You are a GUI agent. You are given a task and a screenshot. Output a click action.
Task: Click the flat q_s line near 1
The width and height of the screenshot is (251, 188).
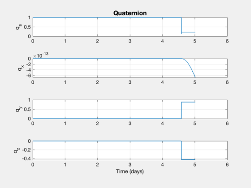click(107, 17)
